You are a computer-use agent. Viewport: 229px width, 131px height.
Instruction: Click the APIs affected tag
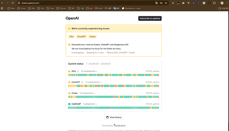[x=71, y=37]
